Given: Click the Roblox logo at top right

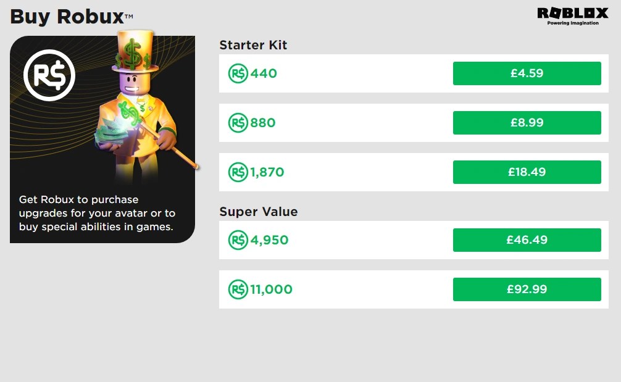Looking at the screenshot, I should pyautogui.click(x=573, y=16).
